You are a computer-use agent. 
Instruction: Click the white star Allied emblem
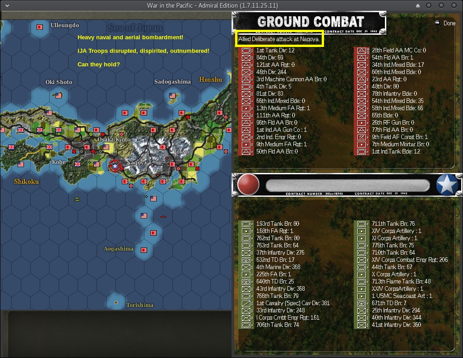point(447,185)
